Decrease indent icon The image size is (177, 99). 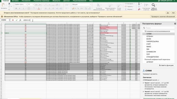(57, 8)
